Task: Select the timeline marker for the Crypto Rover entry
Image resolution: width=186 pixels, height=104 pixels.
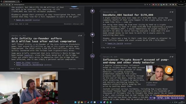Action: tap(92, 56)
